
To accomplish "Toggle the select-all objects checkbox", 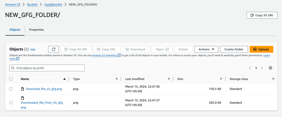I will click(x=11, y=79).
